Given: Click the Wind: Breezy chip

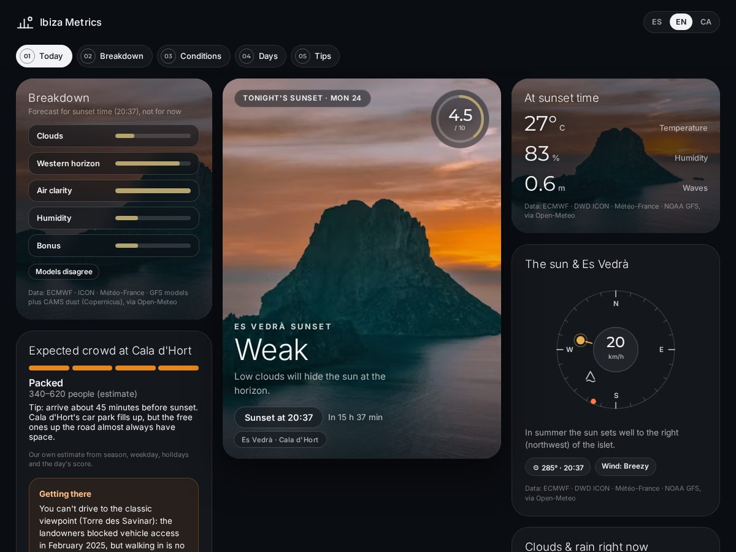Looking at the screenshot, I should point(625,466).
